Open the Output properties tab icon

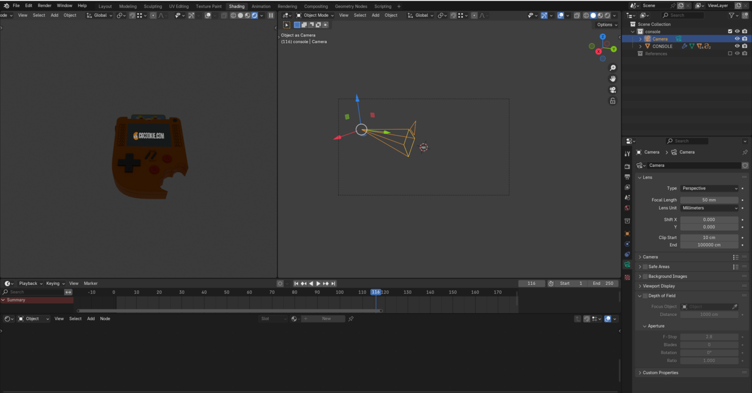(627, 177)
